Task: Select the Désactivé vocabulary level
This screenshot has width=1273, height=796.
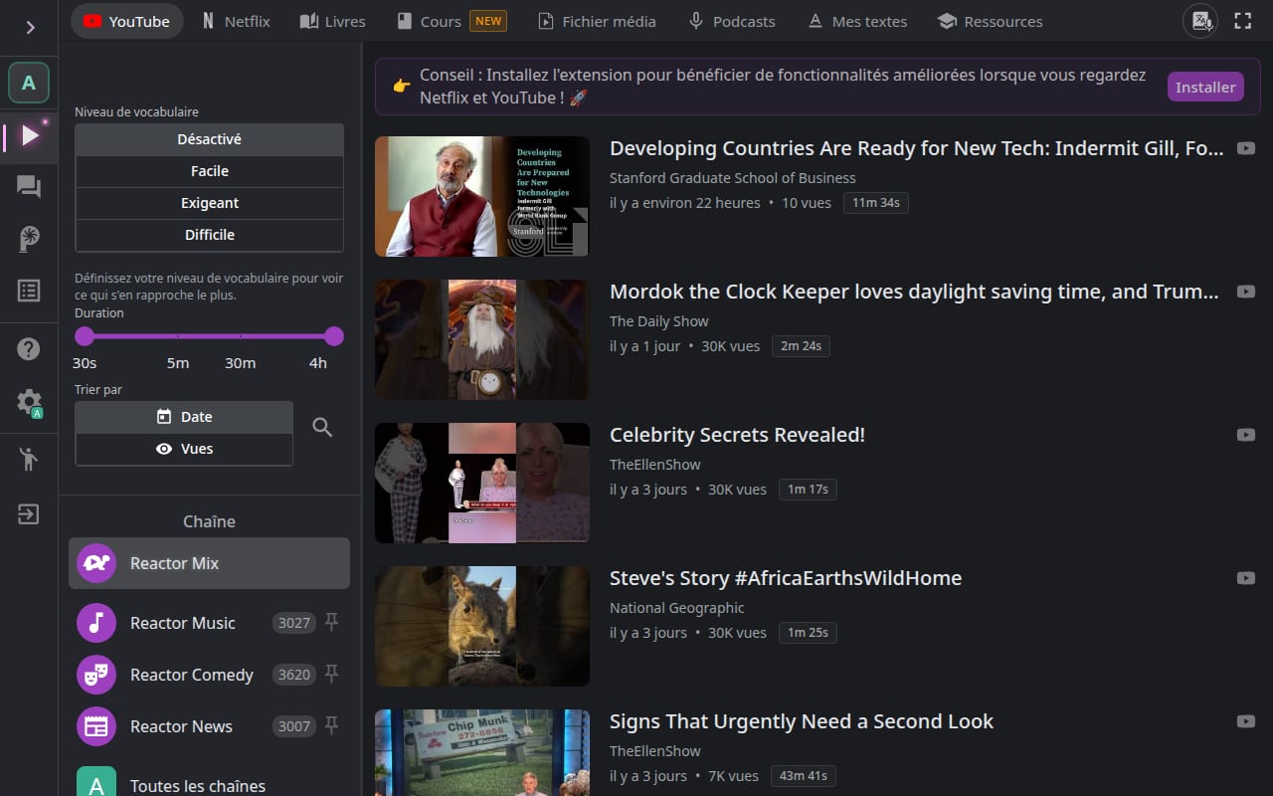Action: point(209,139)
